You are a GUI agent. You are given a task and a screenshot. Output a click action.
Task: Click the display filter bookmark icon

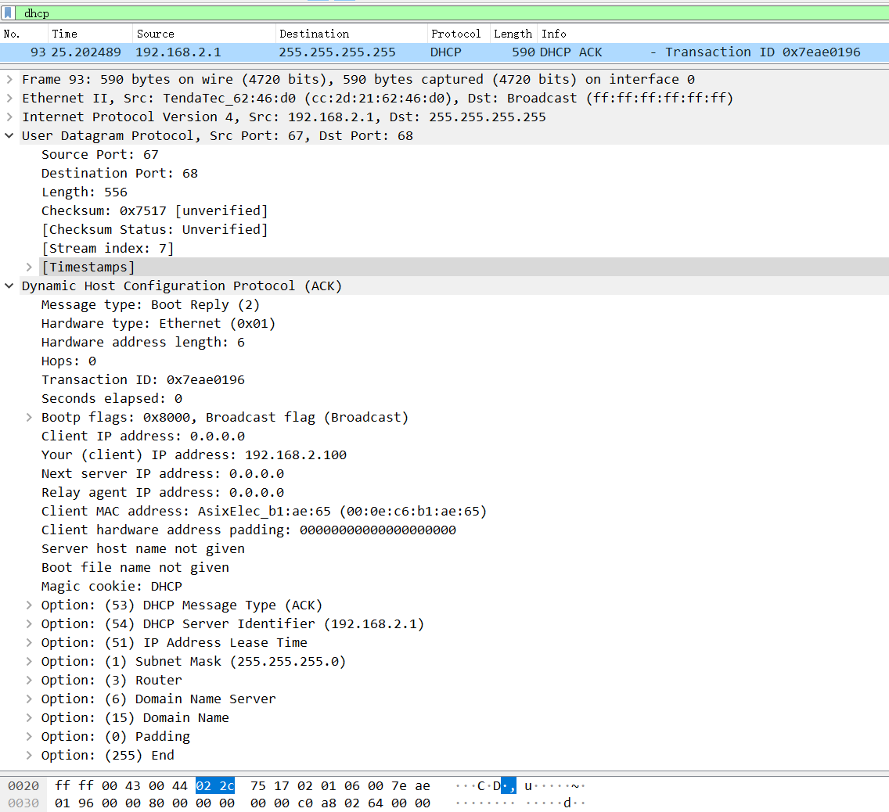point(9,13)
